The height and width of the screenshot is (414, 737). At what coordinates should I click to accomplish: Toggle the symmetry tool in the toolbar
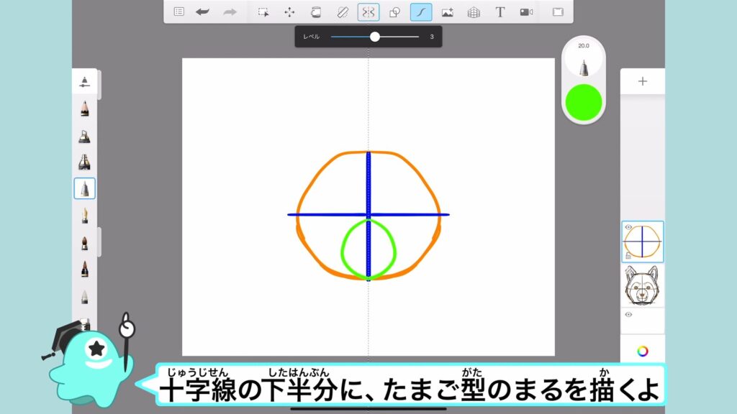coord(368,12)
